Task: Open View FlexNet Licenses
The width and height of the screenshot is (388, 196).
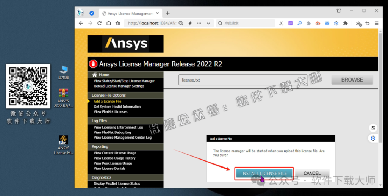Action: pos(111,112)
